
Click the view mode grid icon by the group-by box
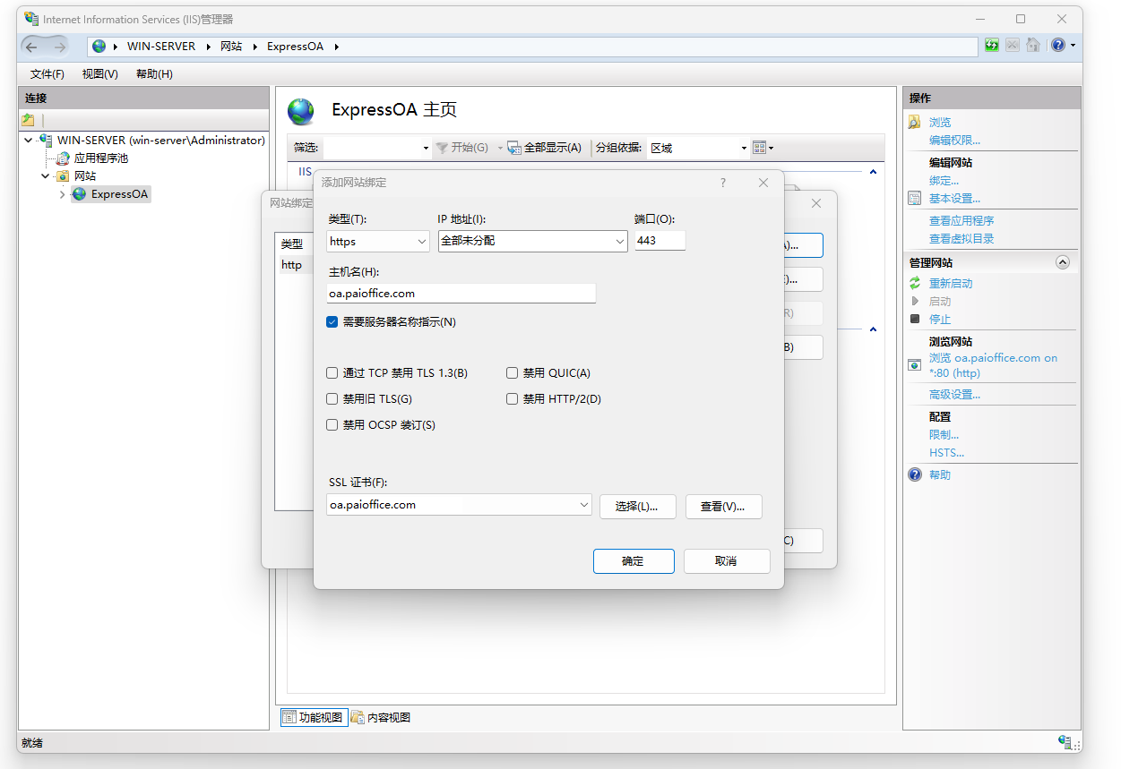point(759,148)
